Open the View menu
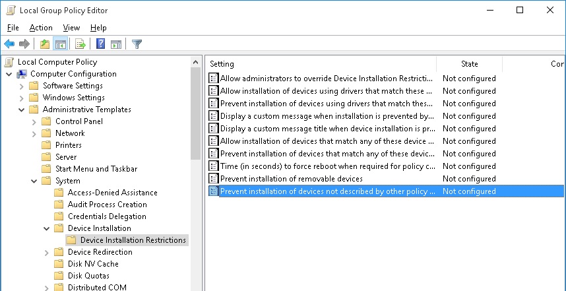This screenshot has height=291, width=566. (x=71, y=28)
